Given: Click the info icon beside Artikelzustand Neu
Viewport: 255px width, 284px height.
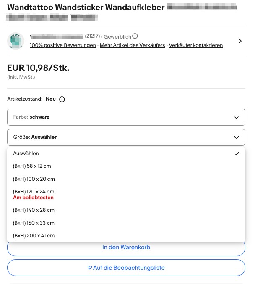Looking at the screenshot, I should click(62, 99).
